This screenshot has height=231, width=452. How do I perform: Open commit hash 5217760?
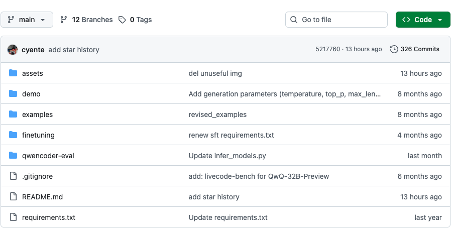pos(328,49)
